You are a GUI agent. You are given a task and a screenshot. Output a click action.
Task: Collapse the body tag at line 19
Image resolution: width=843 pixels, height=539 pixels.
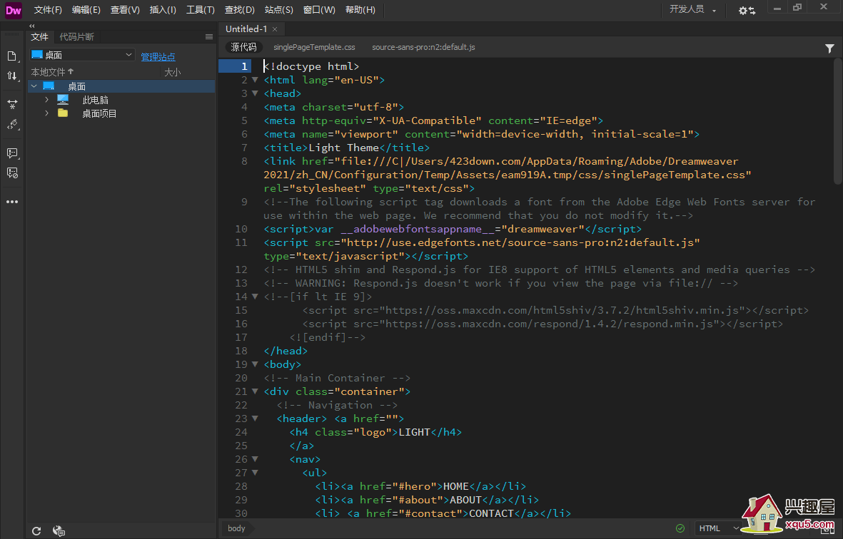coord(255,364)
